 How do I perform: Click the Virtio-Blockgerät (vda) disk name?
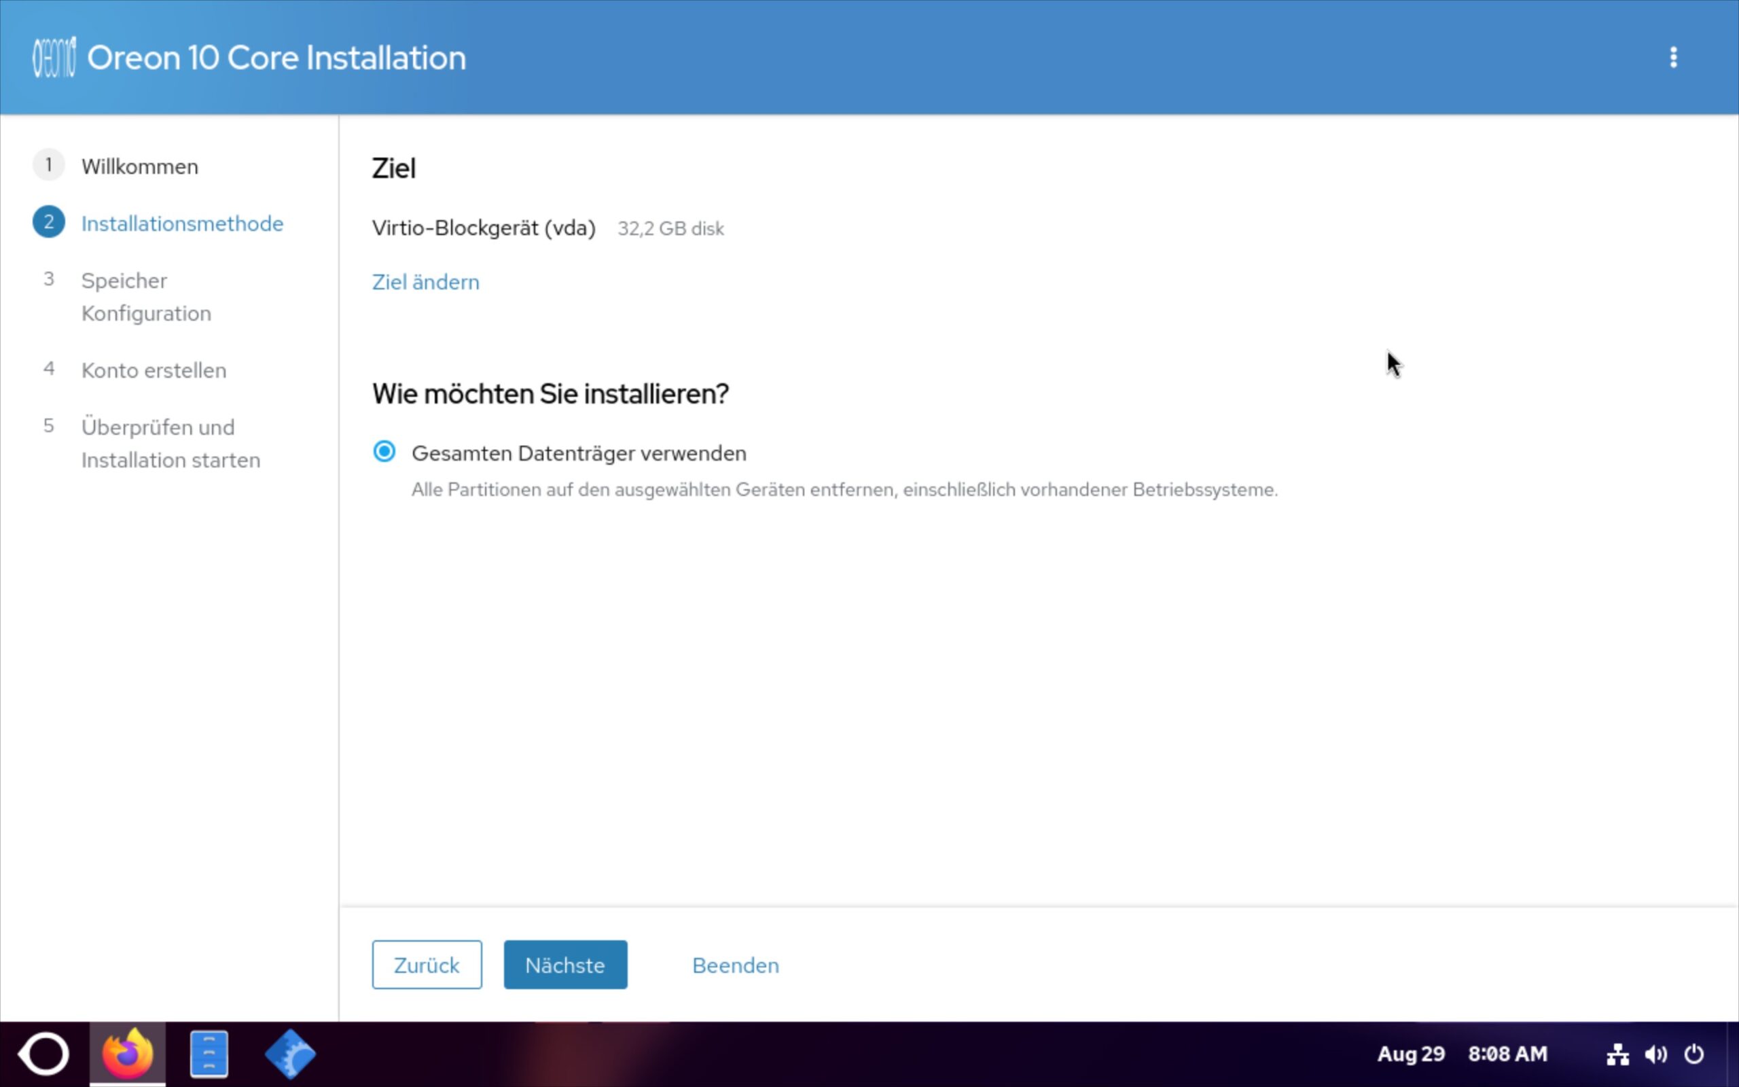[484, 229]
